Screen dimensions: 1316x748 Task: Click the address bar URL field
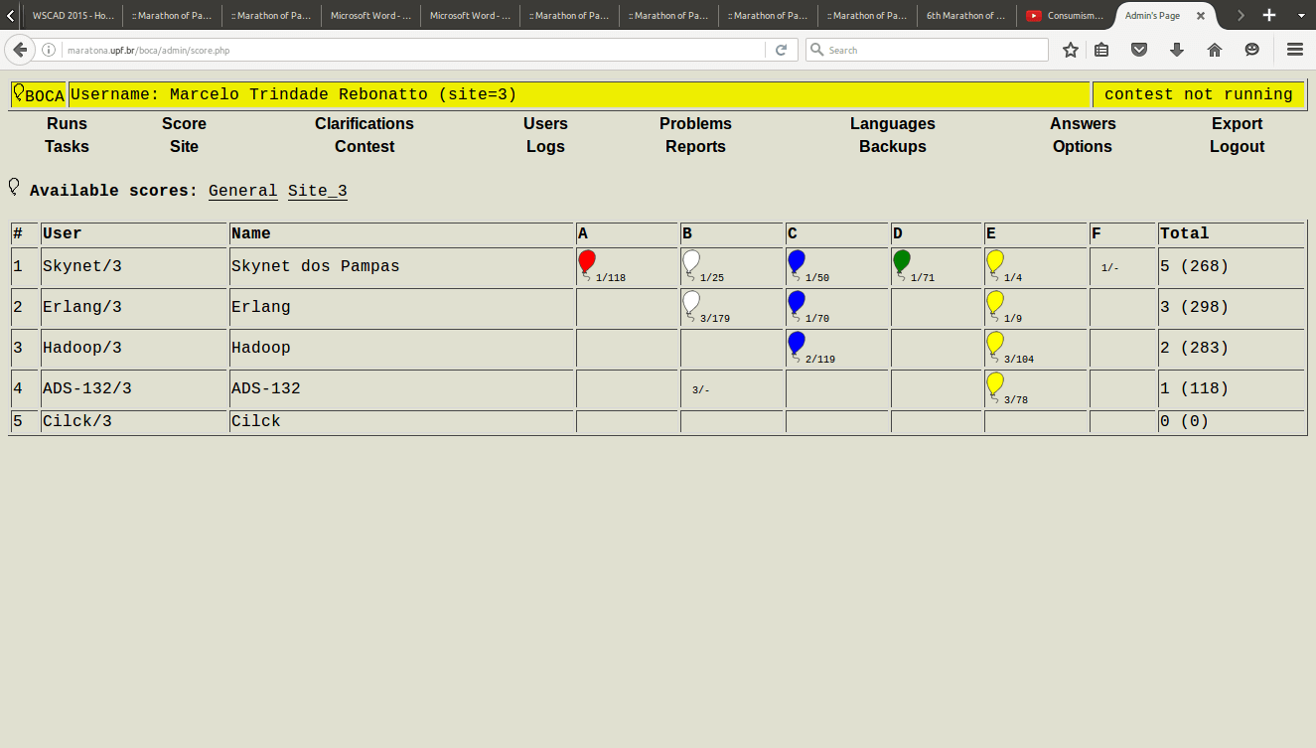(412, 50)
